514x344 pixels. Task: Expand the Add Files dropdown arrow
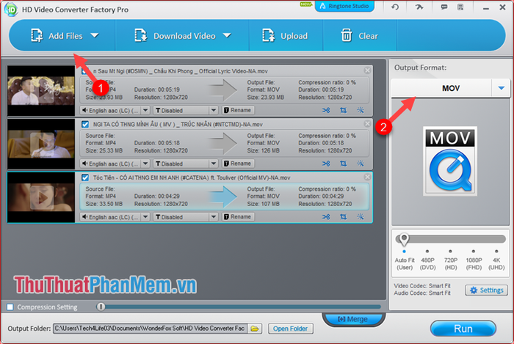95,35
